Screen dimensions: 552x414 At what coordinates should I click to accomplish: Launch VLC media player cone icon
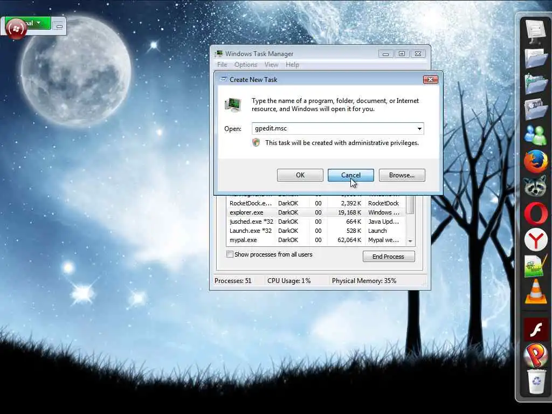(535, 292)
